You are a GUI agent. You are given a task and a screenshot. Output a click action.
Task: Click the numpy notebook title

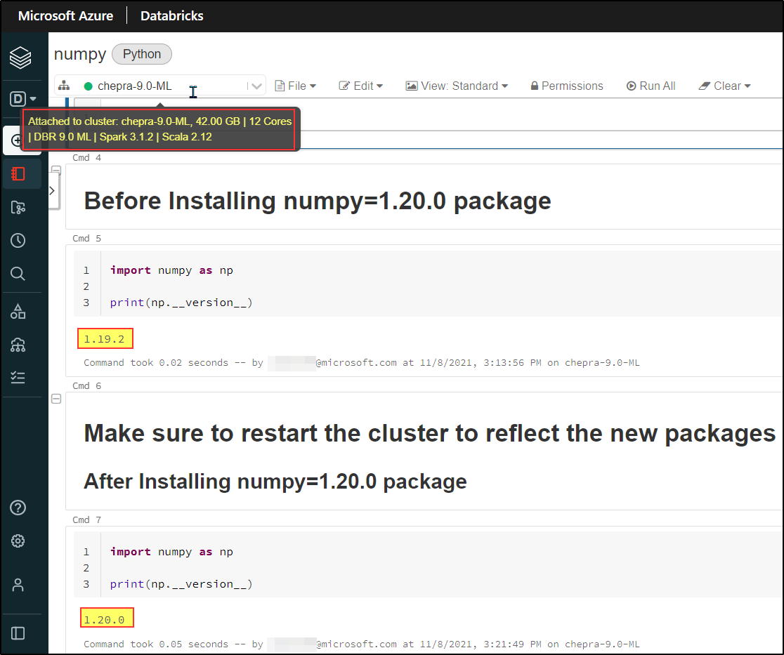coord(80,54)
